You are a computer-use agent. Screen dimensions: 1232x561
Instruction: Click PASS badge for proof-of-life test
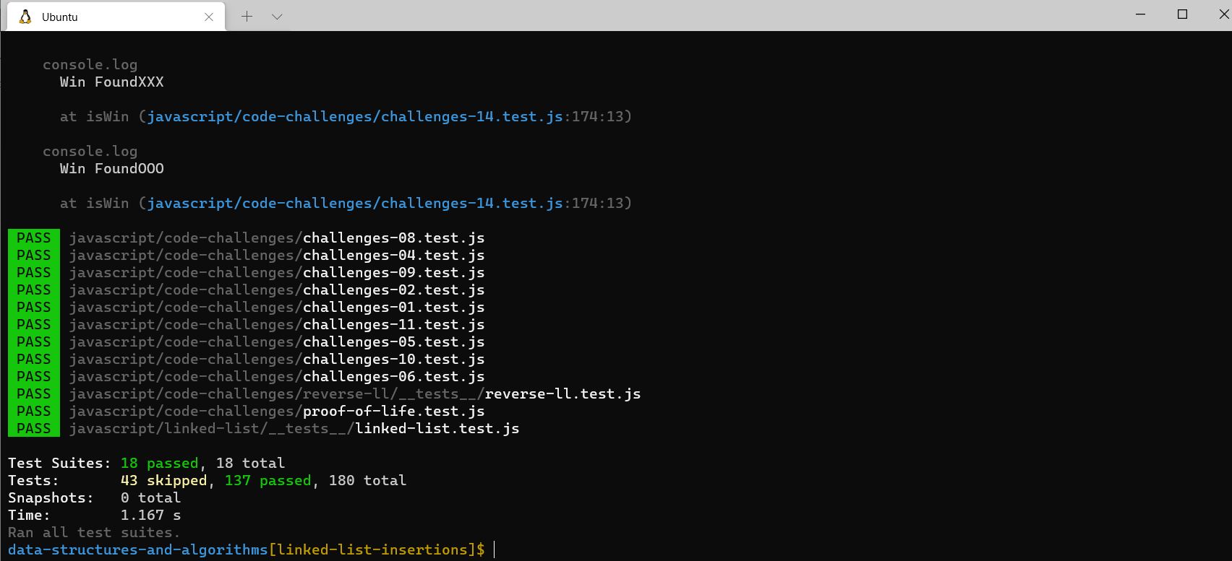click(33, 411)
